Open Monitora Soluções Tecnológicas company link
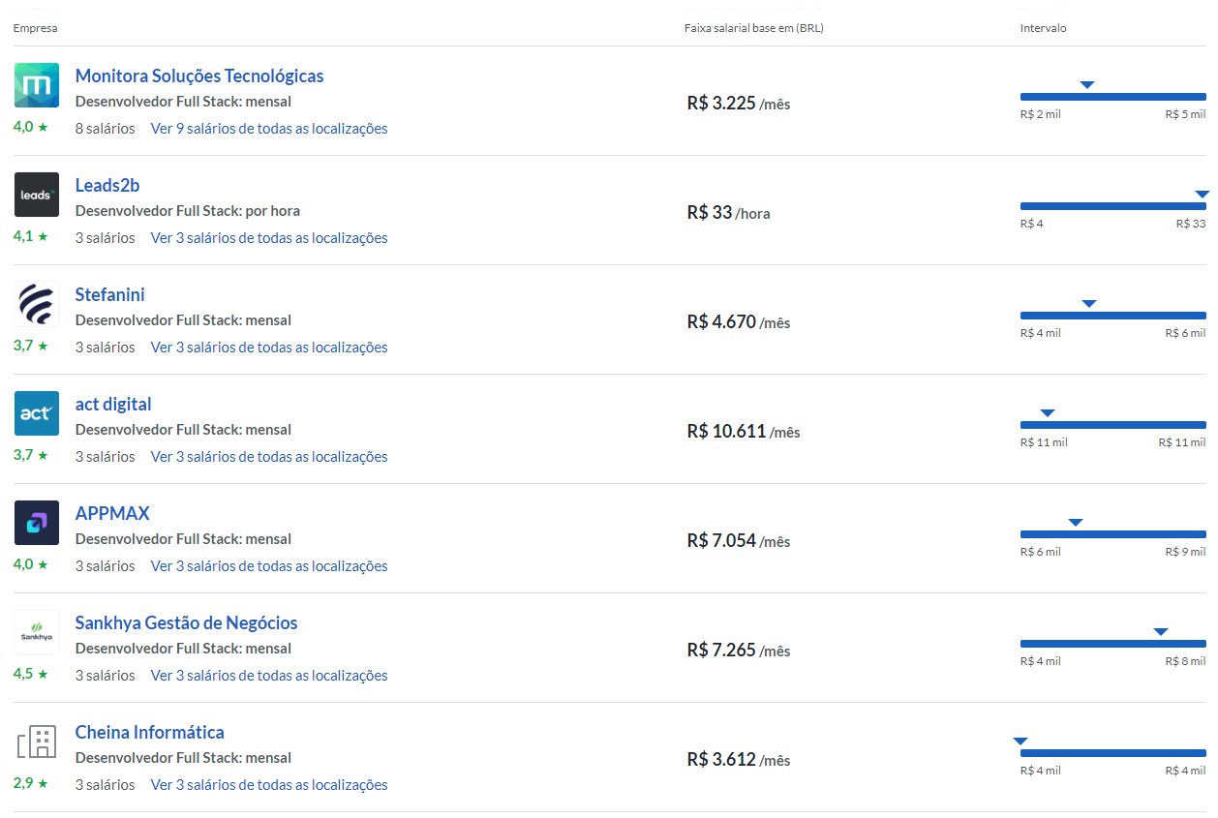1218x818 pixels. point(199,76)
